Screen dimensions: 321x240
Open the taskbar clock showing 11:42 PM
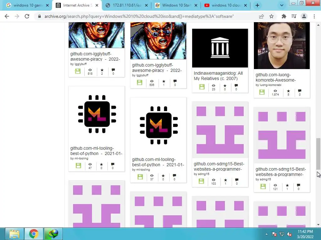pos(305,234)
